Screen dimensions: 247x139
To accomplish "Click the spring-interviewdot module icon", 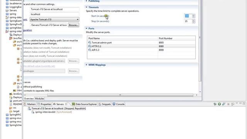I will (x=33, y=112).
